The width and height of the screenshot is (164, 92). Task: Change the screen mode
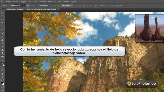[x=2, y=90]
